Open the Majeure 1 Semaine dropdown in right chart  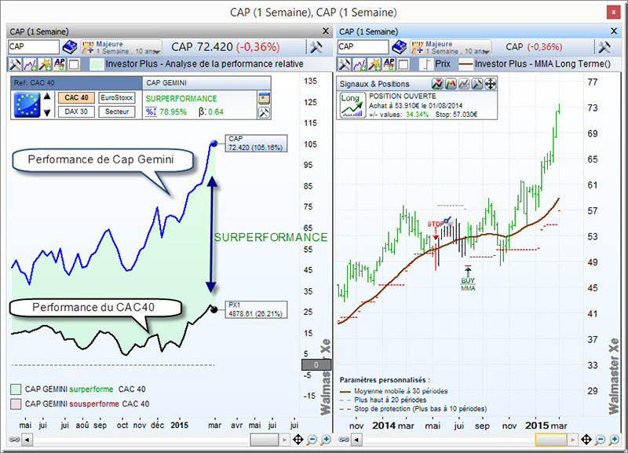451,47
